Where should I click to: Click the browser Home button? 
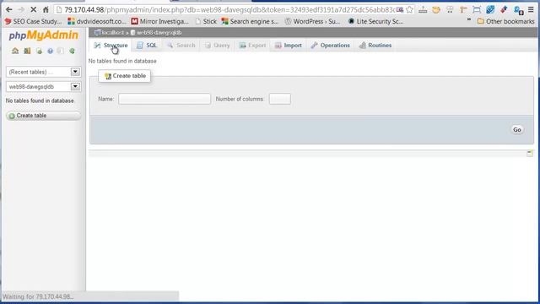click(x=46, y=9)
